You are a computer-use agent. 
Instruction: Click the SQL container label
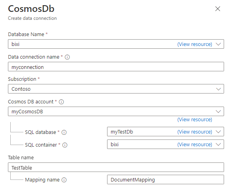[41, 145]
